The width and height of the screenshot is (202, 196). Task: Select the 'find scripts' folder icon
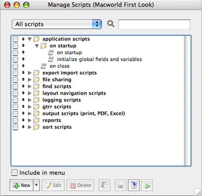36,86
